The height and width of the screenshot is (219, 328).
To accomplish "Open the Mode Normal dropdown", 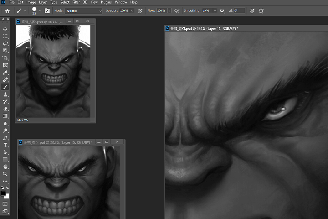I will click(x=83, y=11).
